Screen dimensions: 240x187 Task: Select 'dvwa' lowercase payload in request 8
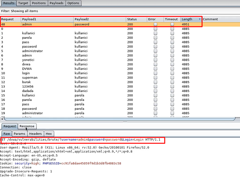(x=26, y=64)
